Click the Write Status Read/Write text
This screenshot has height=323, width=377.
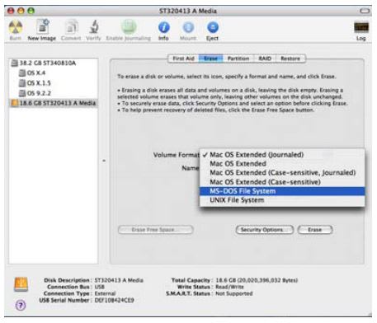[x=229, y=287]
